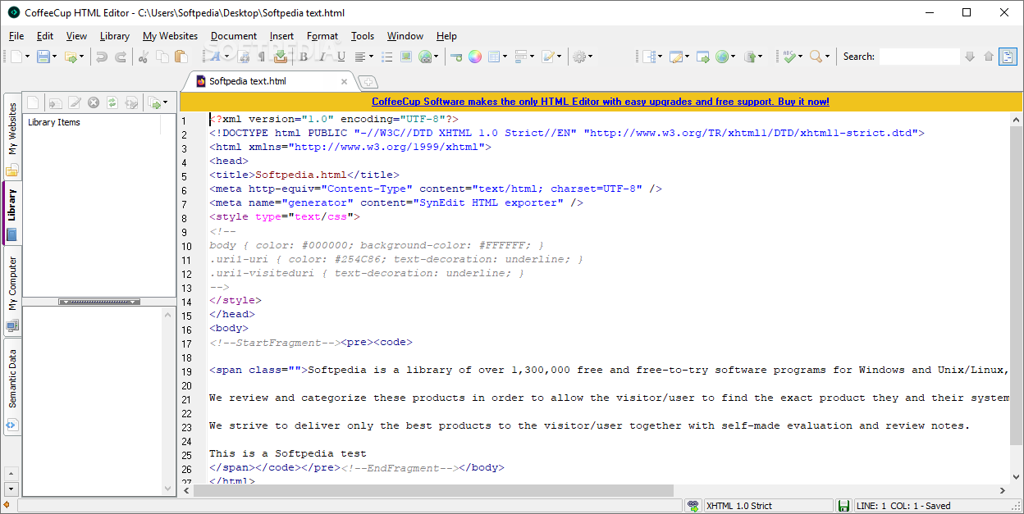This screenshot has height=514, width=1024.
Task: Redo the last edit
Action: (x=121, y=57)
